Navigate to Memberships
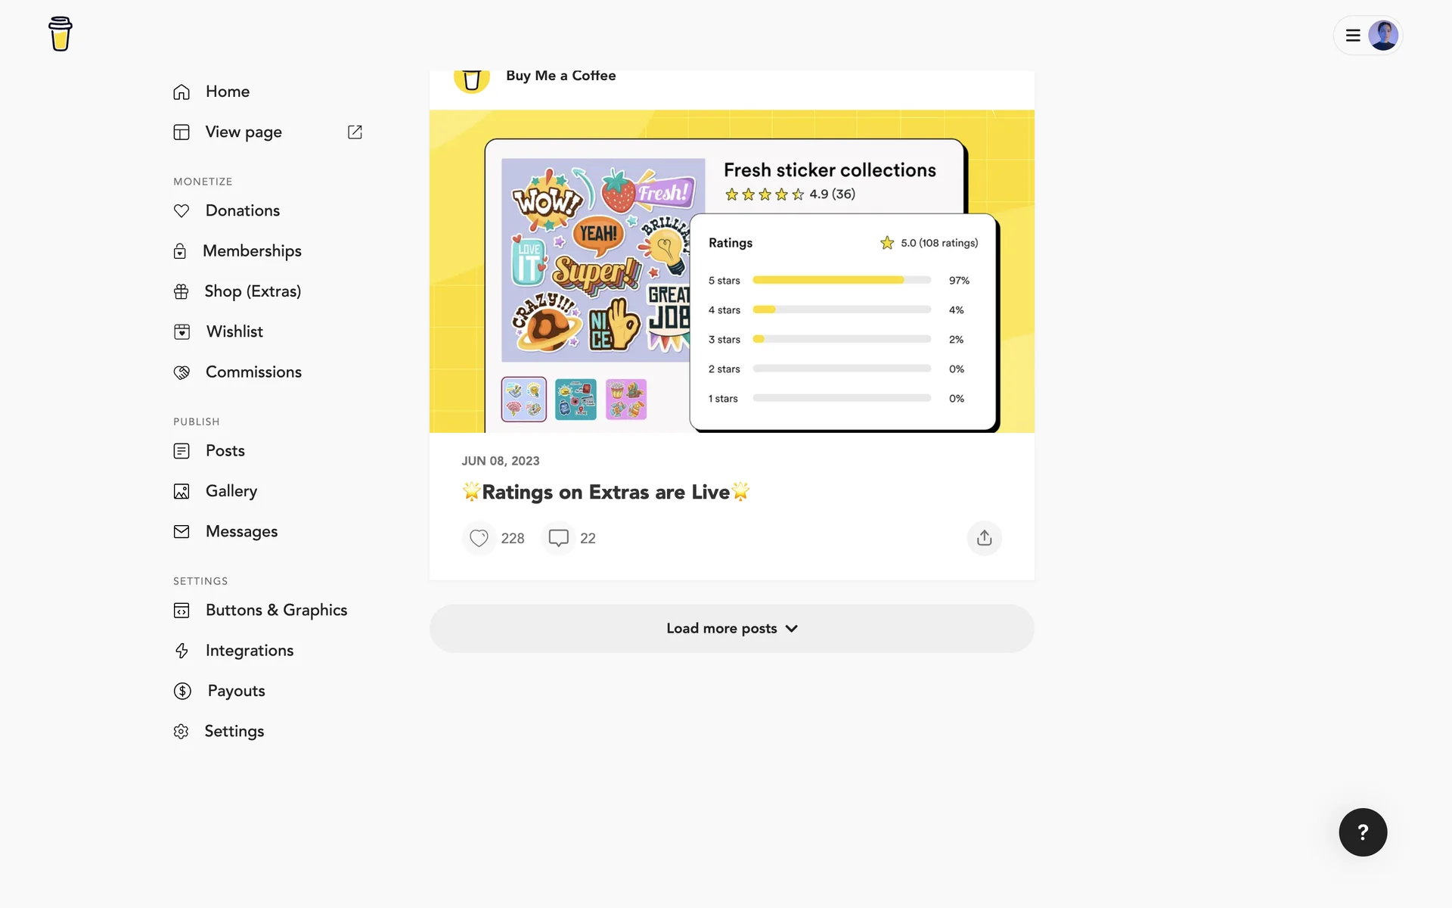 coord(252,251)
